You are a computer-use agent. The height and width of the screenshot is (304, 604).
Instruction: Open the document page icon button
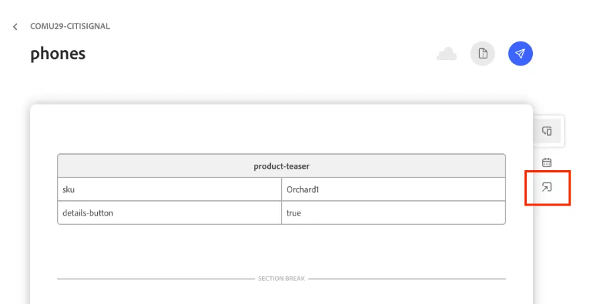tap(483, 54)
